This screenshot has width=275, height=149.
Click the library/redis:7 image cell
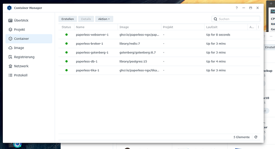pos(130,44)
